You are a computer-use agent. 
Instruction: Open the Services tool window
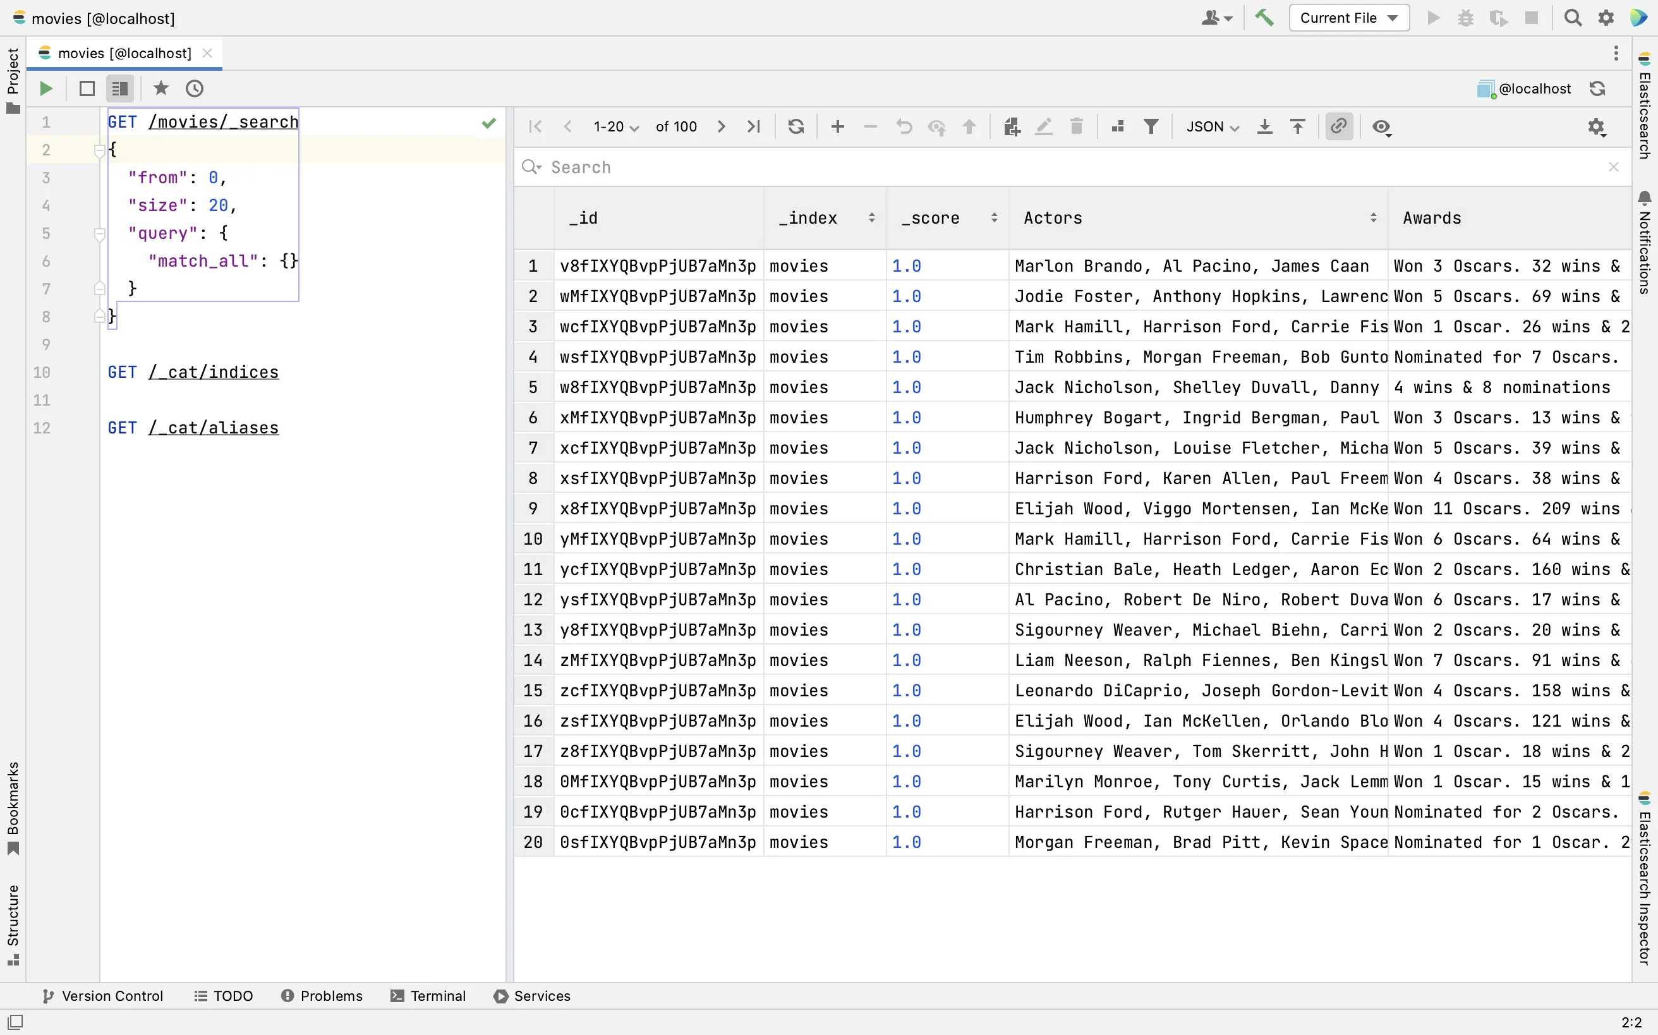[532, 996]
